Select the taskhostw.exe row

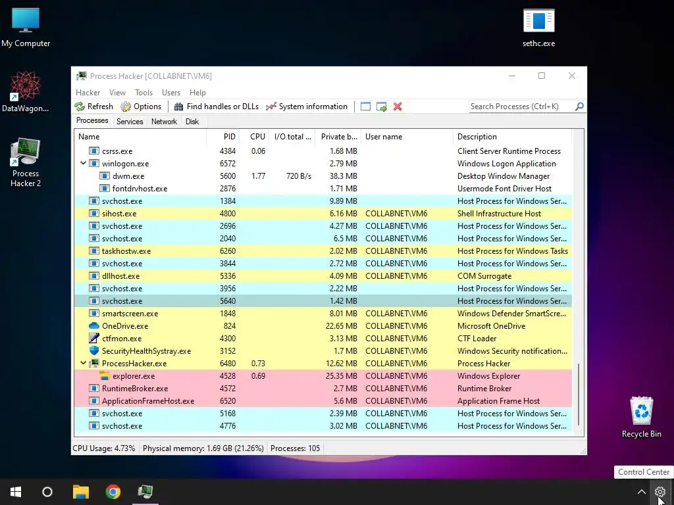pyautogui.click(x=323, y=251)
